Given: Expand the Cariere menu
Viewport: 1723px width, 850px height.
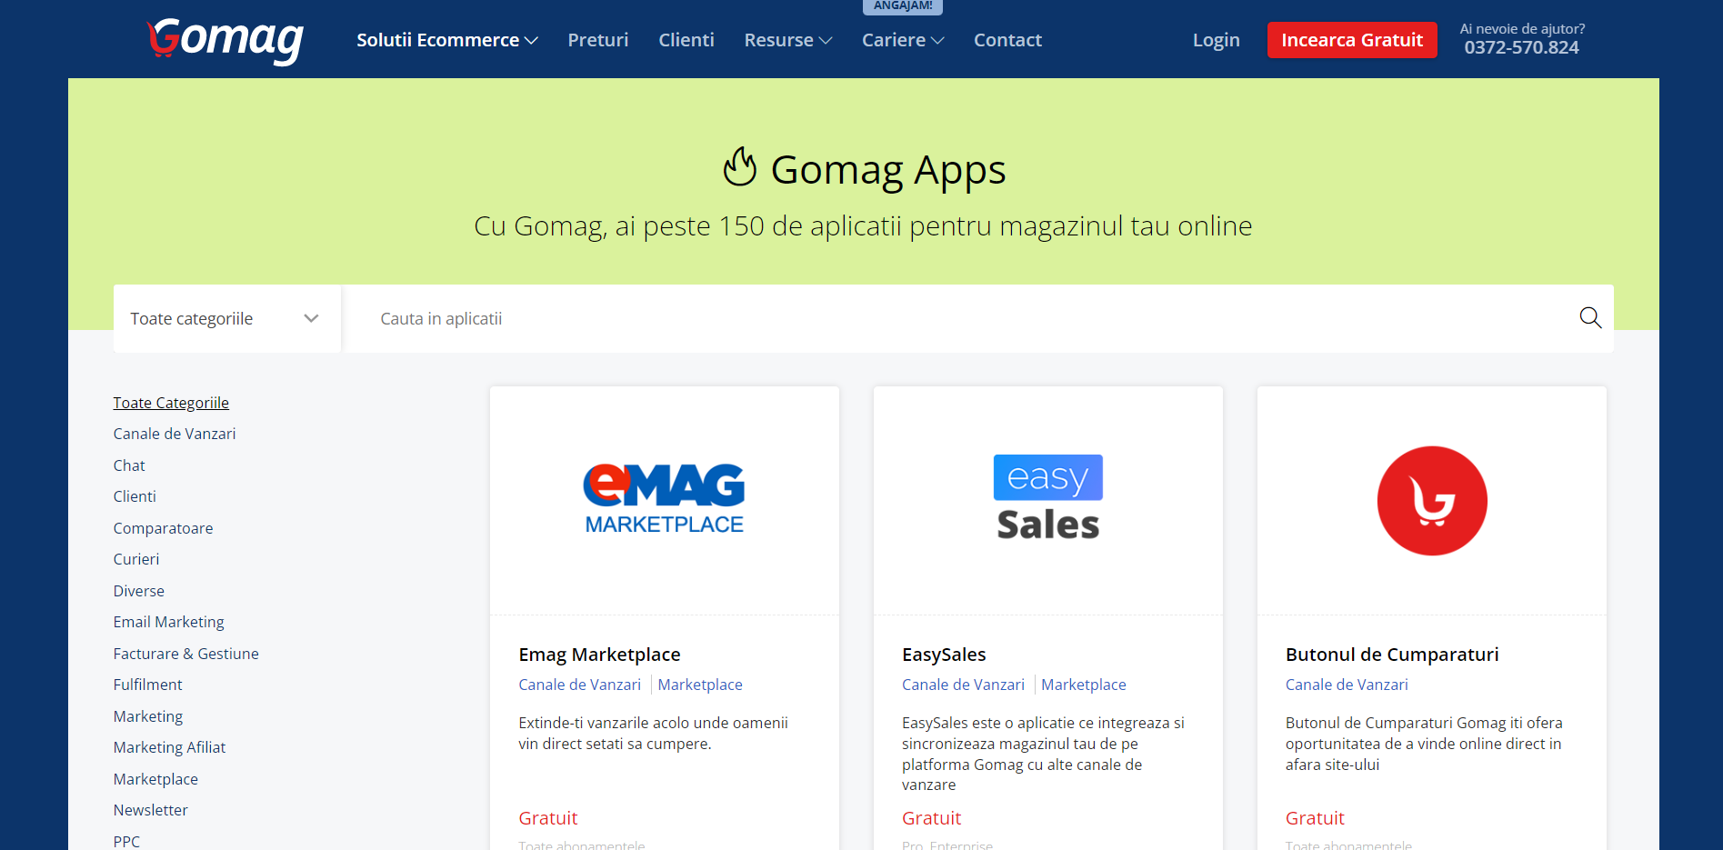Looking at the screenshot, I should click(x=903, y=40).
